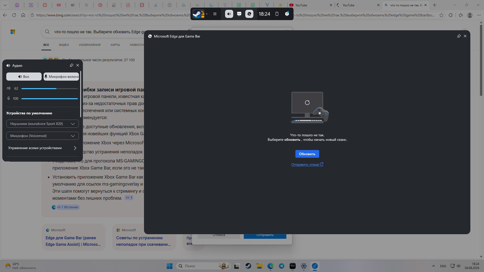The width and height of the screenshot is (484, 272).
Task: Open a new browser tab with plus
Action: [x=435, y=5]
